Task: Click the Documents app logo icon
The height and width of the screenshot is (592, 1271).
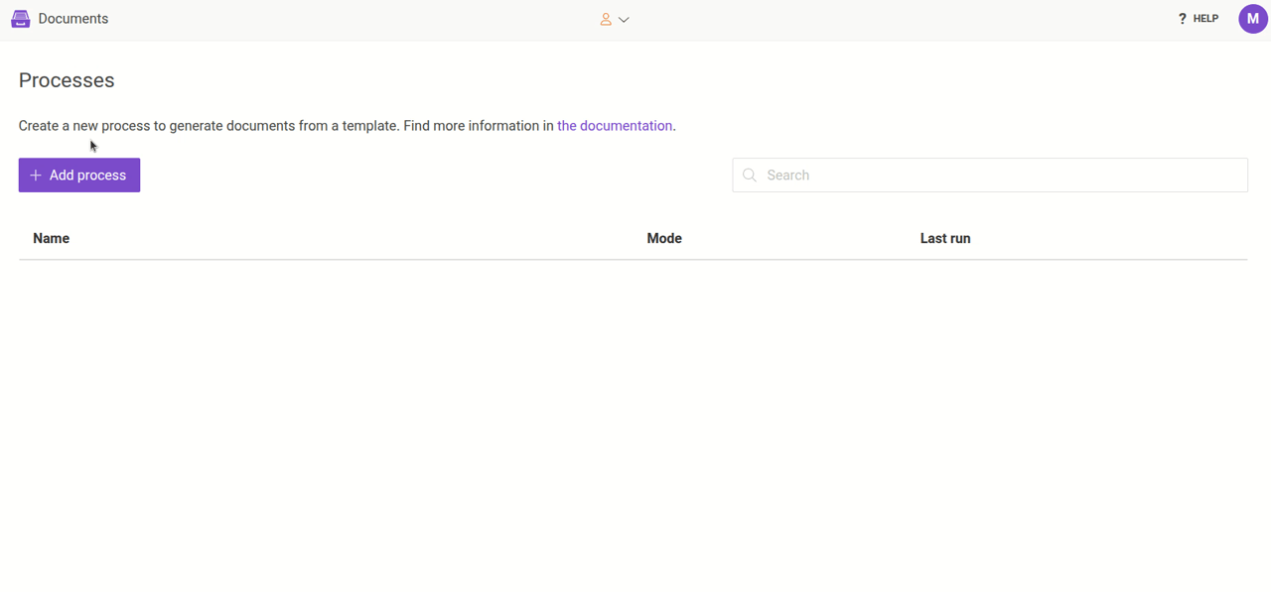Action: tap(20, 19)
